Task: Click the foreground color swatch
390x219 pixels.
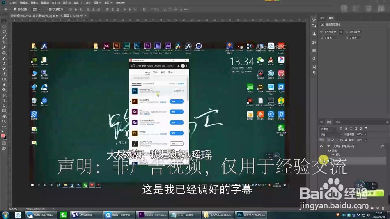Action: 3,136
